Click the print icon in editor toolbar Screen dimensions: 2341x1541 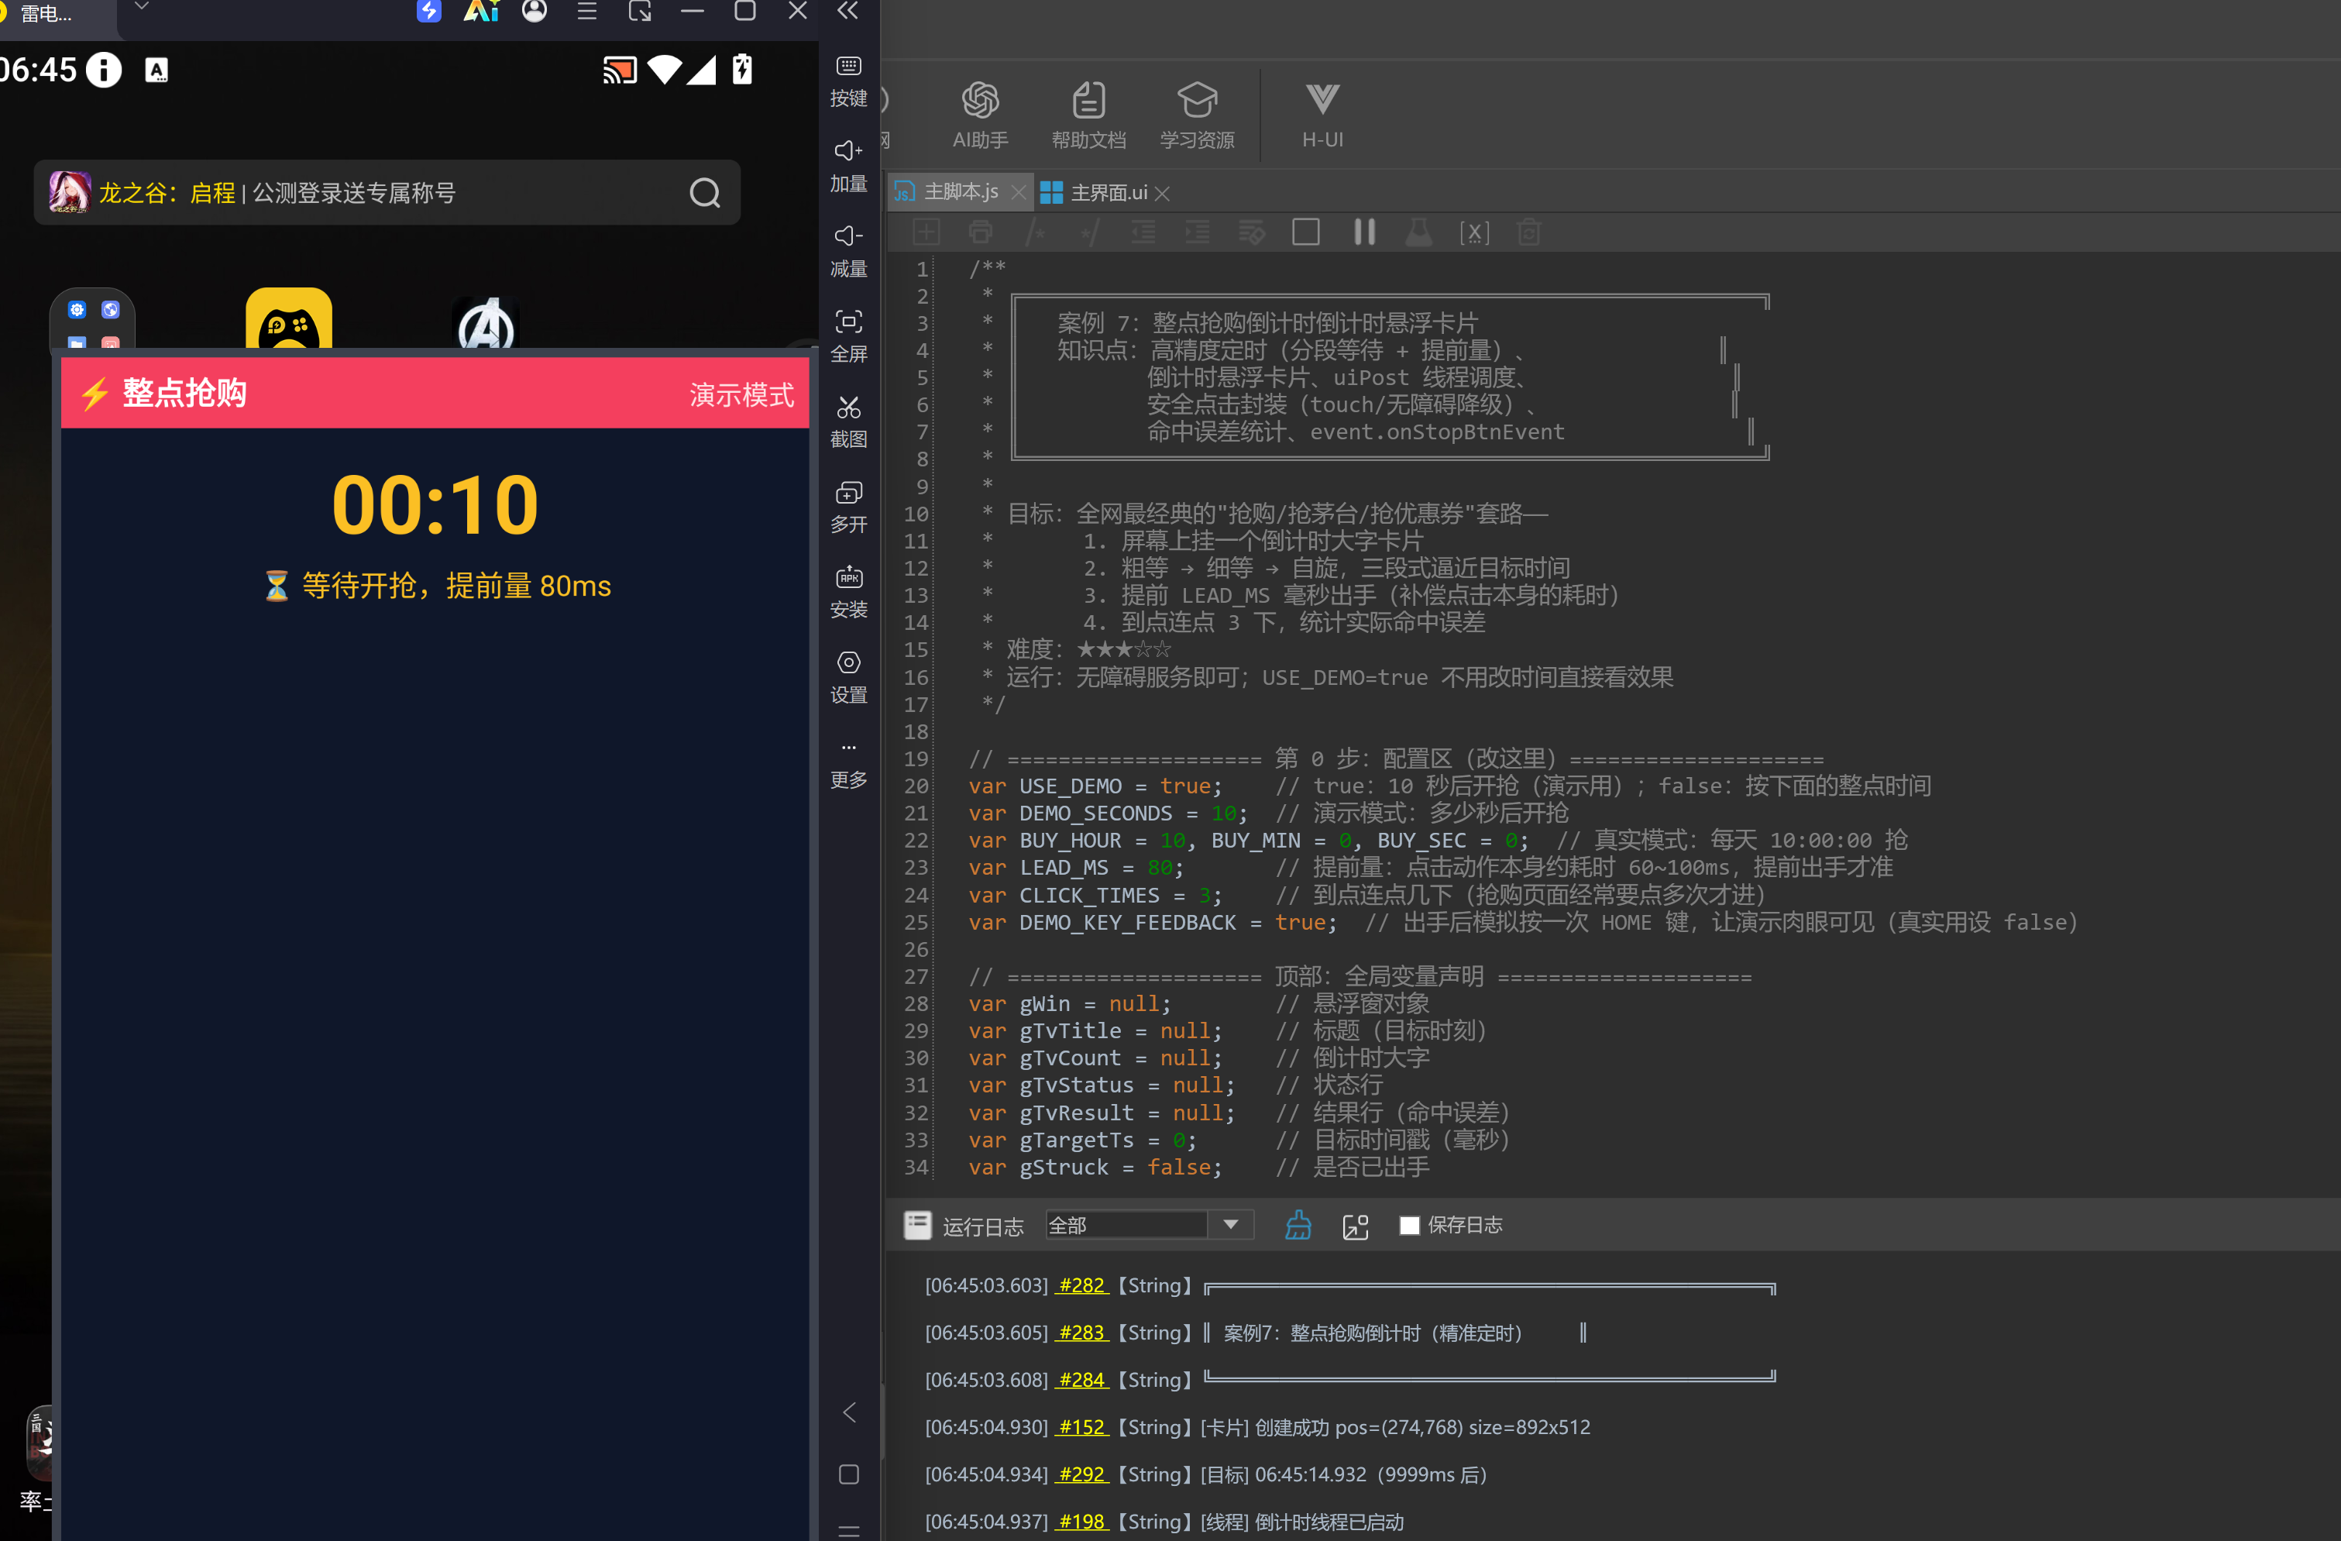(x=981, y=232)
